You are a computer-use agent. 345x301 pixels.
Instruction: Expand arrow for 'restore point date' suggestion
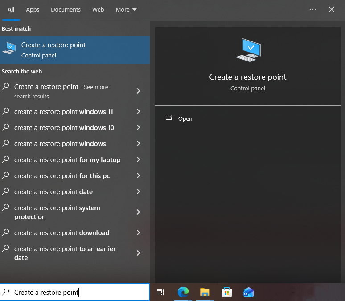[x=138, y=192]
